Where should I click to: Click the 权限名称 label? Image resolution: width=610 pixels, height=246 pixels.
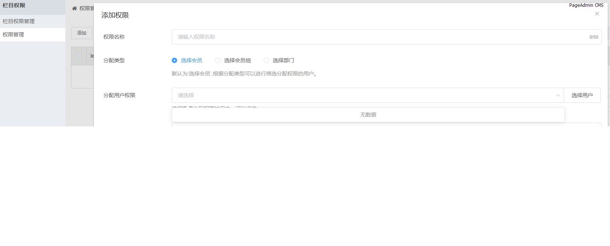click(x=114, y=37)
